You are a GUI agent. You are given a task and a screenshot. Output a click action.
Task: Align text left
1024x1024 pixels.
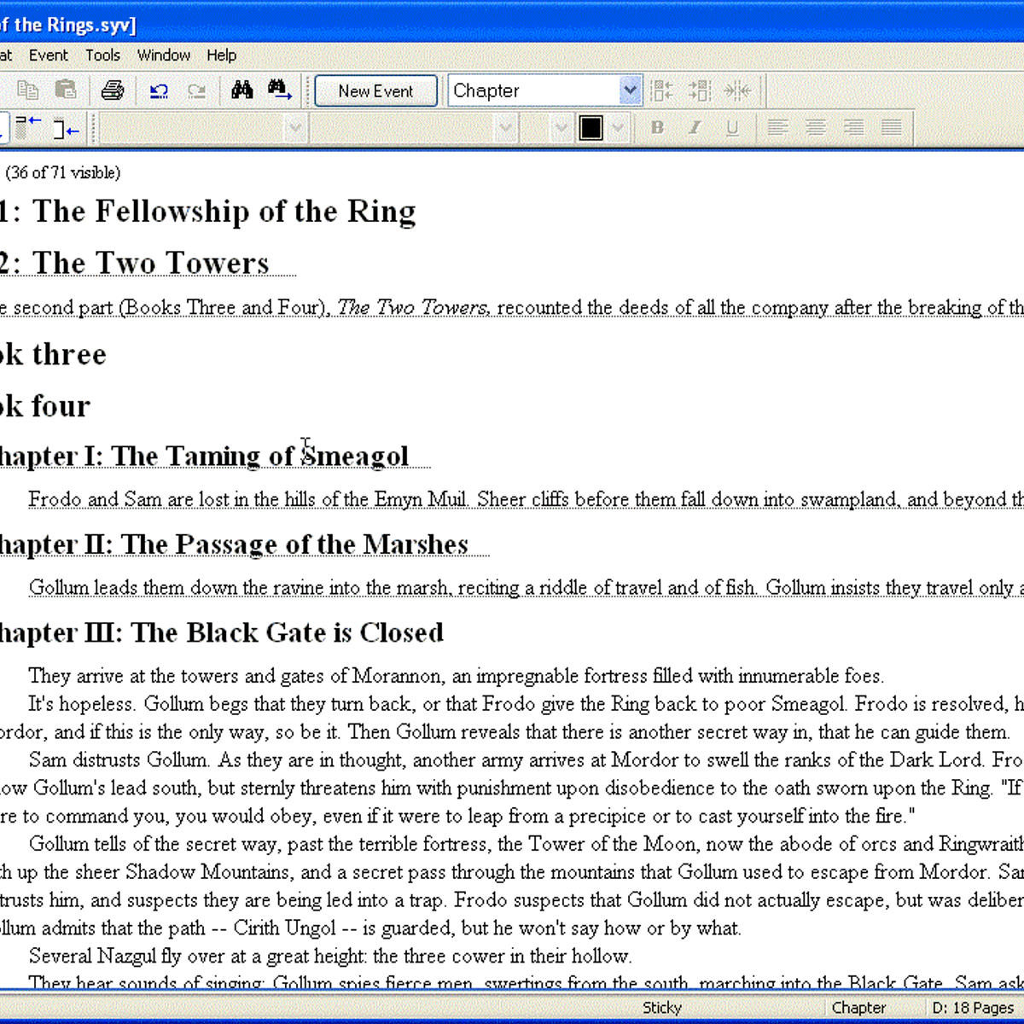coord(777,128)
